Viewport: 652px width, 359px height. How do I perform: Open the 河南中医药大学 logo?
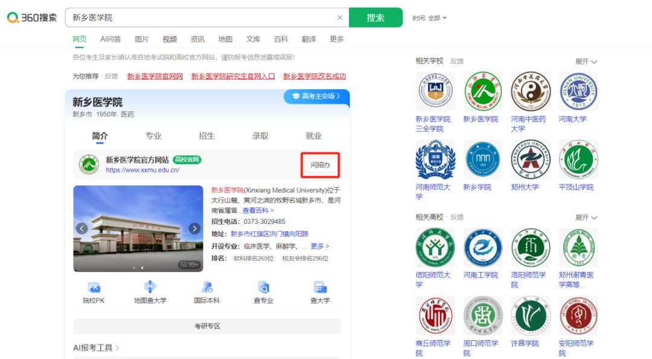531,92
